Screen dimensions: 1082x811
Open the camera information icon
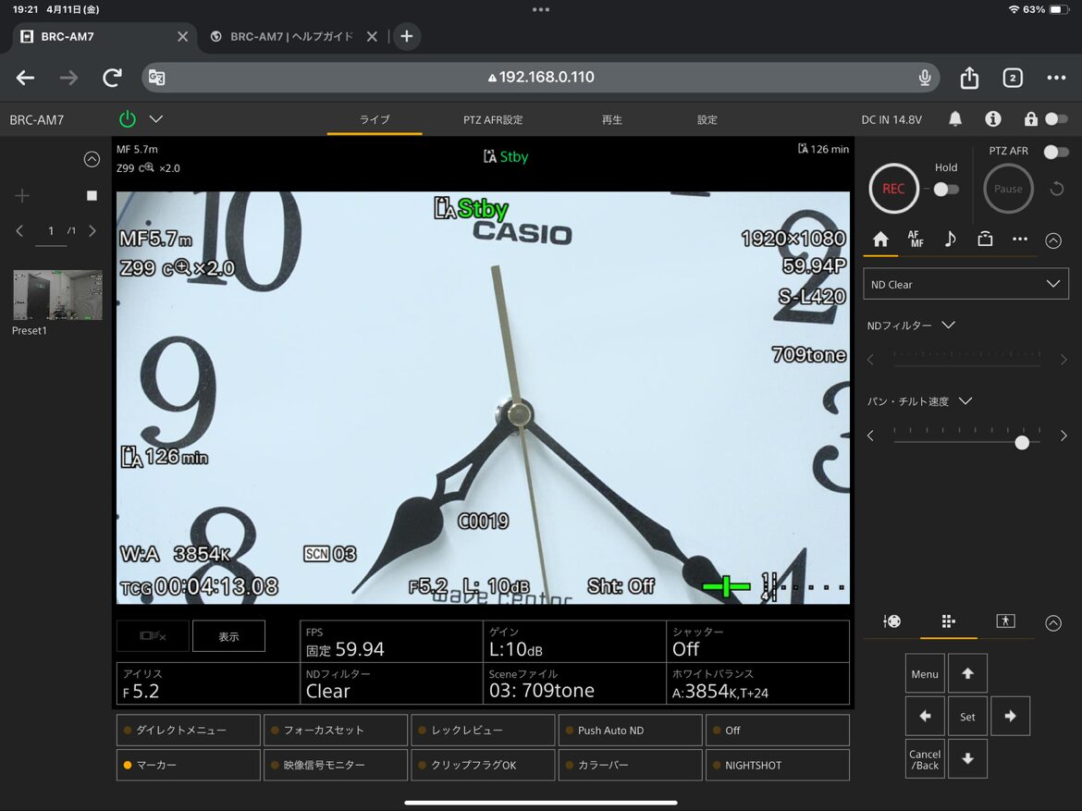point(993,119)
